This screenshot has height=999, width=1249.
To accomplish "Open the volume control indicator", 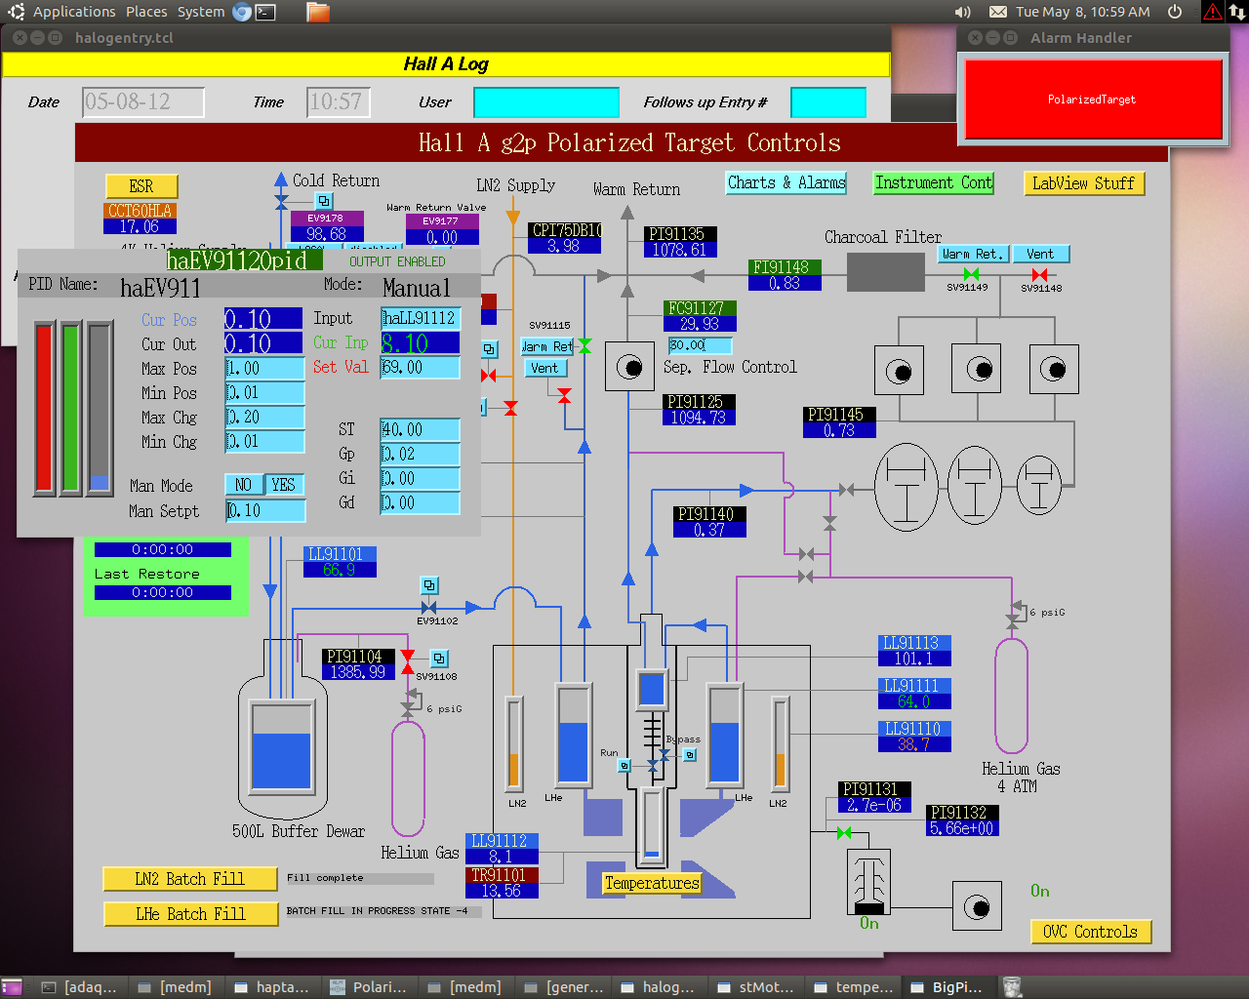I will [x=963, y=12].
